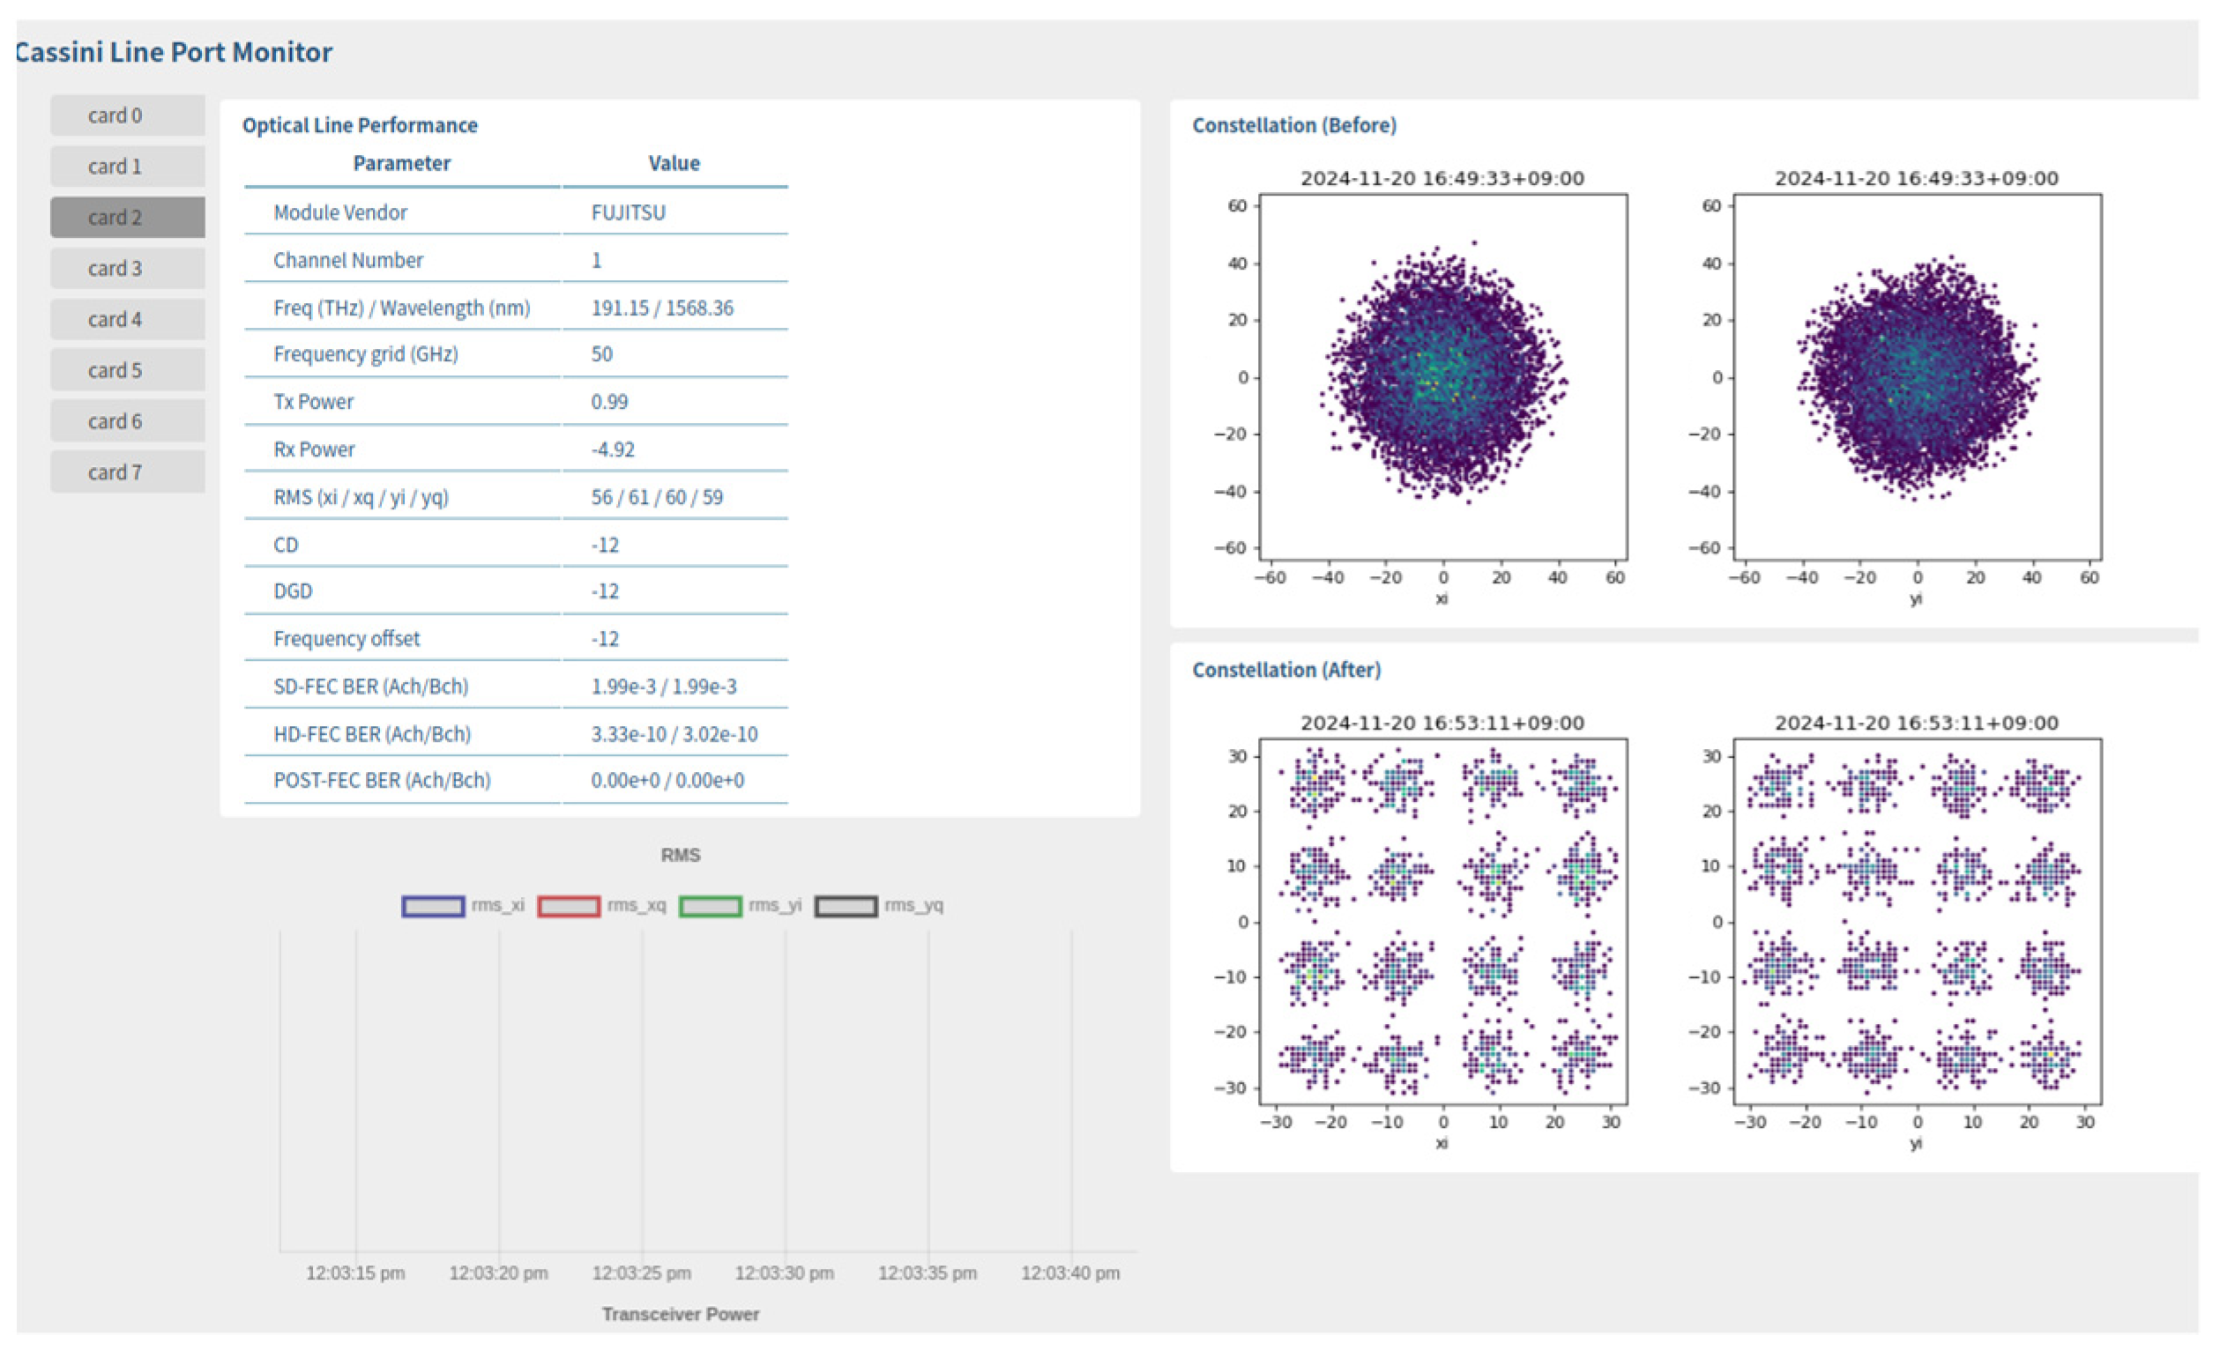Hide rms_xq red legend series
The height and width of the screenshot is (1358, 2220).
(569, 906)
